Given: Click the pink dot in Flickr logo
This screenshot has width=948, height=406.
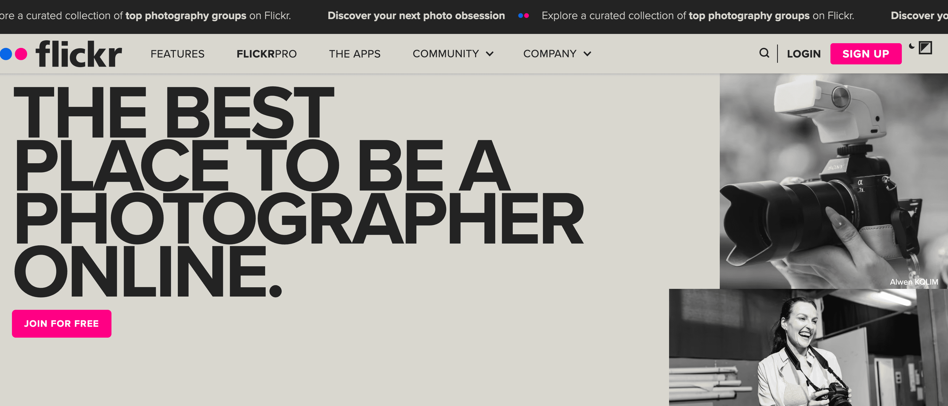Looking at the screenshot, I should (x=21, y=54).
